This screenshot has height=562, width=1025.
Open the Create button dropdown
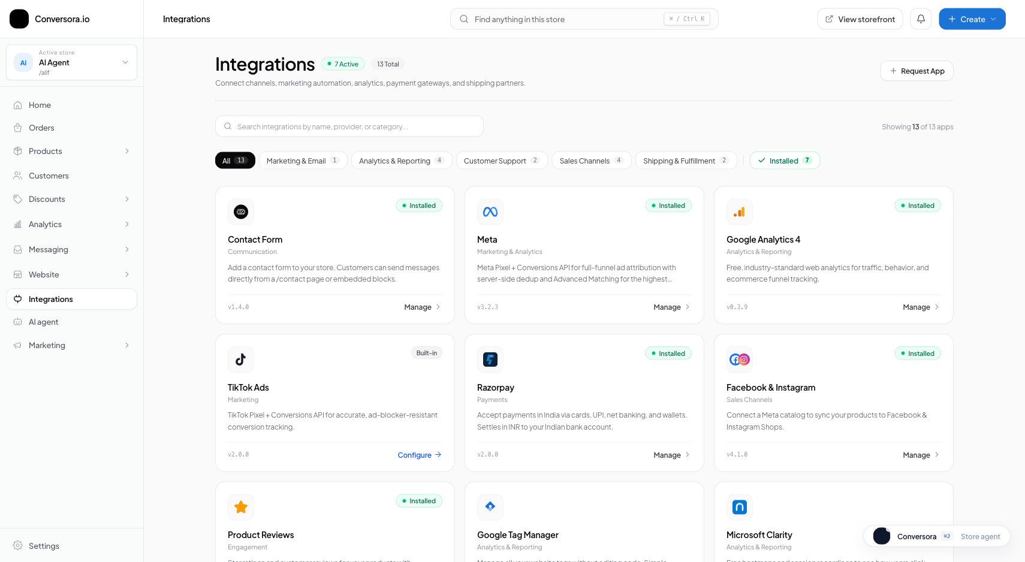[972, 19]
